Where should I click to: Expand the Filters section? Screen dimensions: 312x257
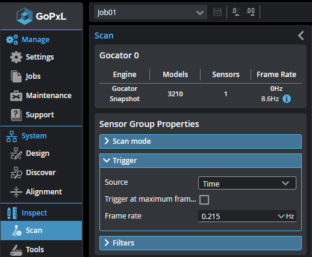point(201,243)
